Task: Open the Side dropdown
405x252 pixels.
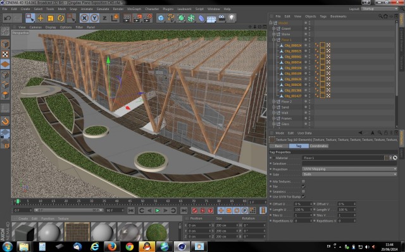Action: tap(349, 174)
